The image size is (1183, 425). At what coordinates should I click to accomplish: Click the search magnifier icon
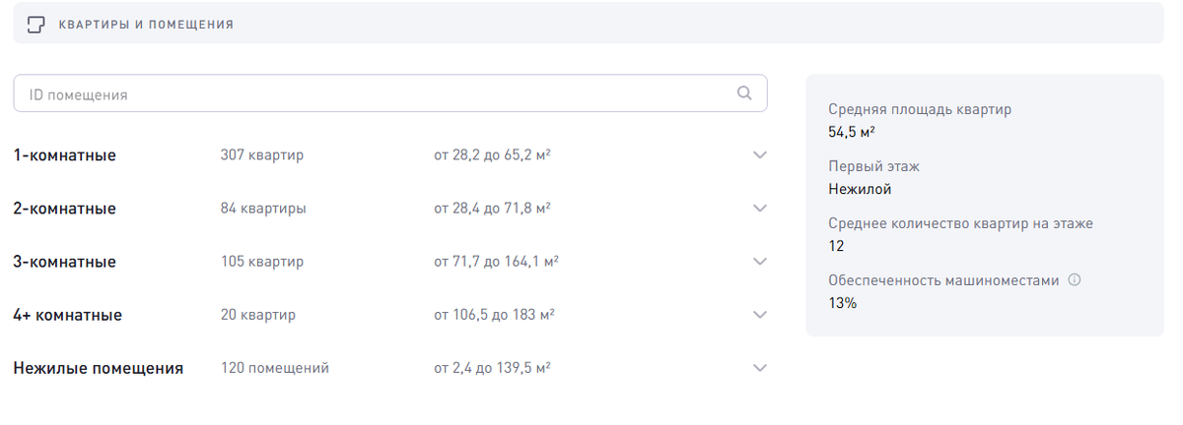pyautogui.click(x=744, y=94)
